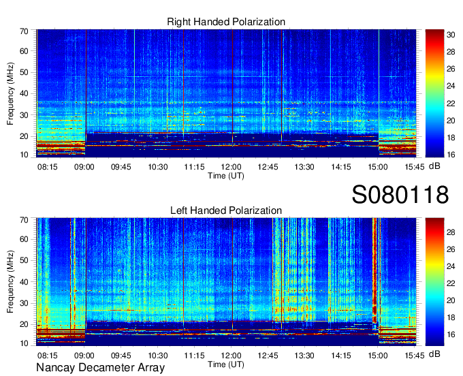
Task: Click the 10 MHz tick on the top plot
Action: 24,154
